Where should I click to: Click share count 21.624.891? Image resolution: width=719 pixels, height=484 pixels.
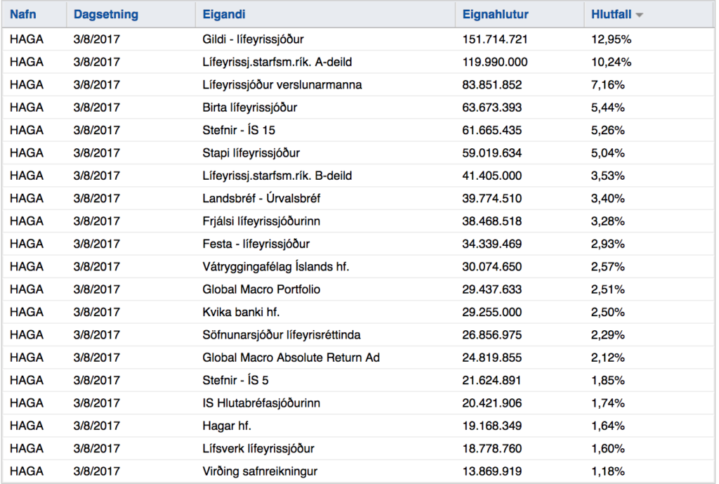coord(492,380)
